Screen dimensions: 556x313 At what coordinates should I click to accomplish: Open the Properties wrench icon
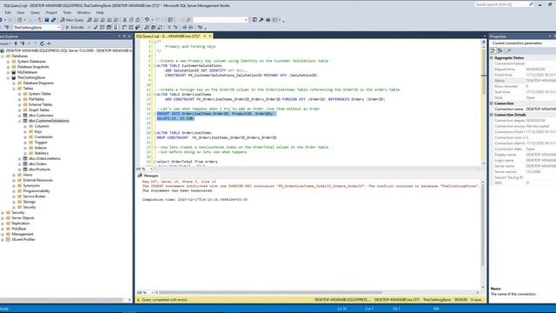(261, 20)
